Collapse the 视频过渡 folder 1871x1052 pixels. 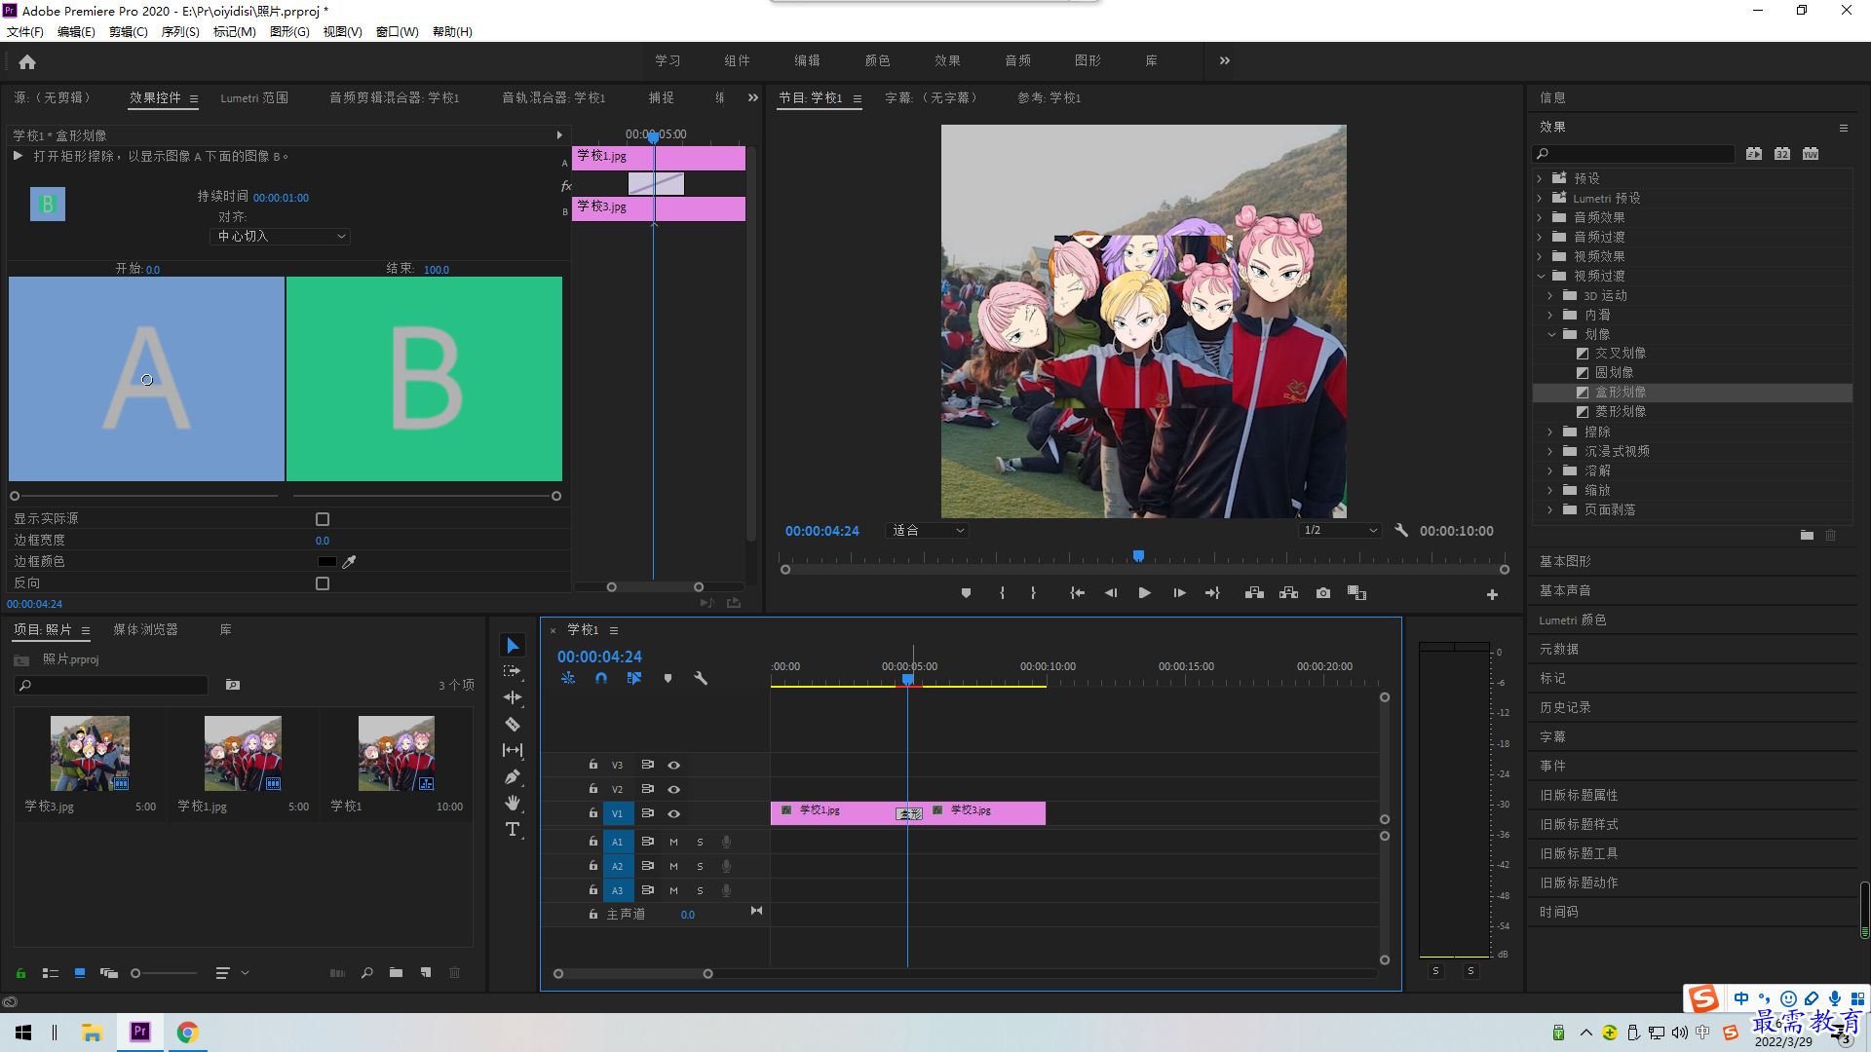(x=1541, y=277)
